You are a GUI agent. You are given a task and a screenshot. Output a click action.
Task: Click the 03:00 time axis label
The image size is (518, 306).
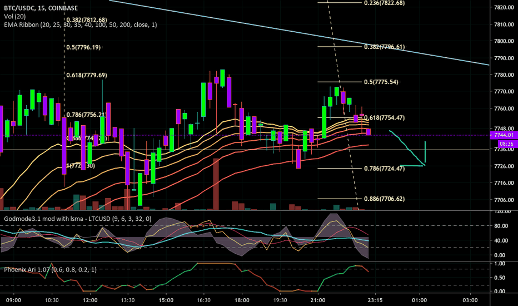pos(470,300)
